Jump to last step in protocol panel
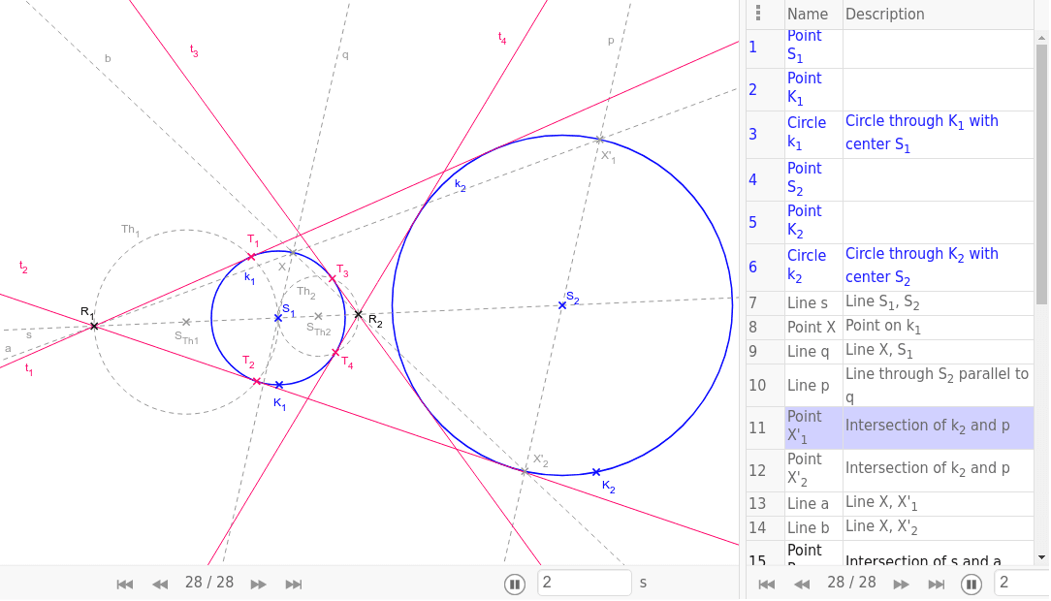This screenshot has height=601, width=1051. tap(937, 585)
